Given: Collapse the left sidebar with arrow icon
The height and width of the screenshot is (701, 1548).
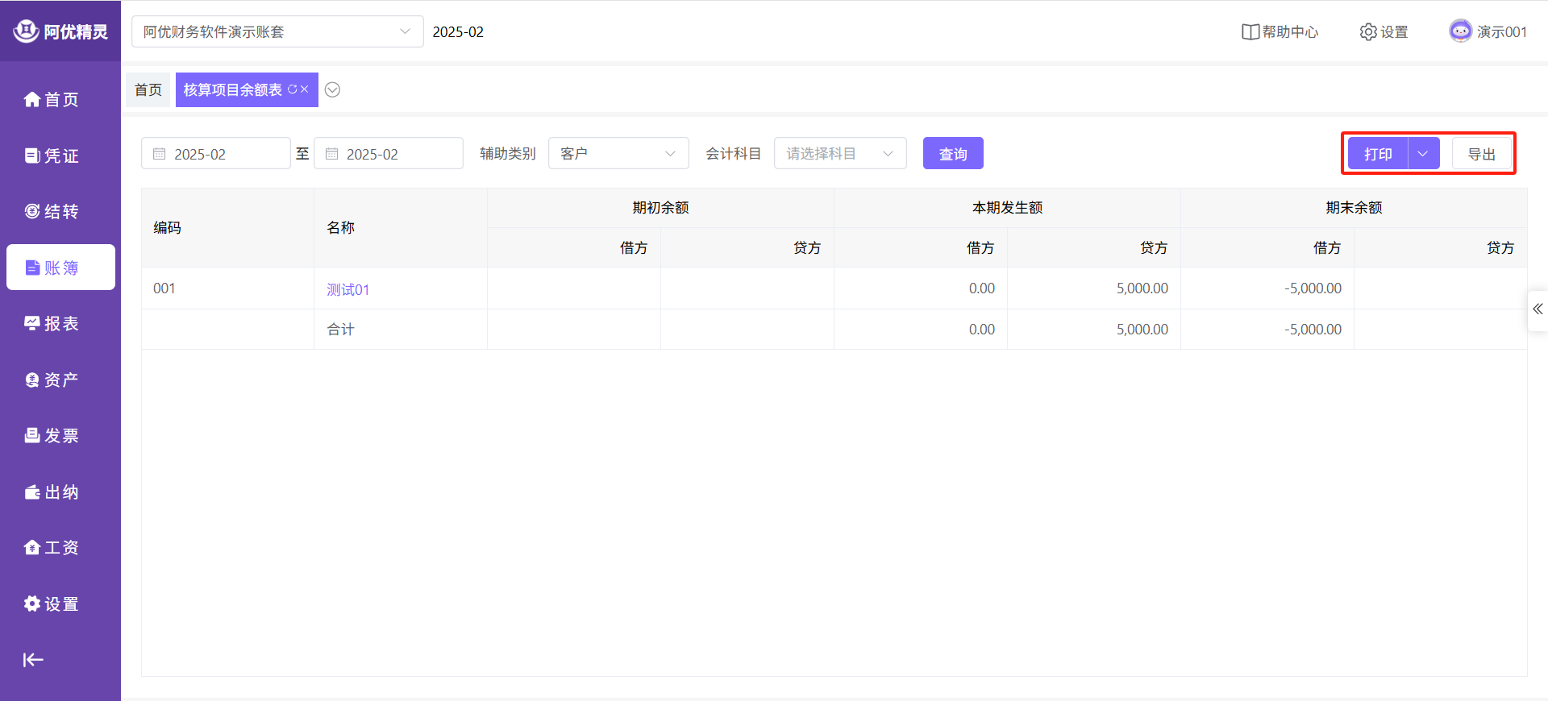Looking at the screenshot, I should coord(33,660).
